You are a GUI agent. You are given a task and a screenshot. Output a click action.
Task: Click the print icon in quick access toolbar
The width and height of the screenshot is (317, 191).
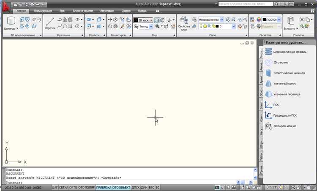(32, 5)
